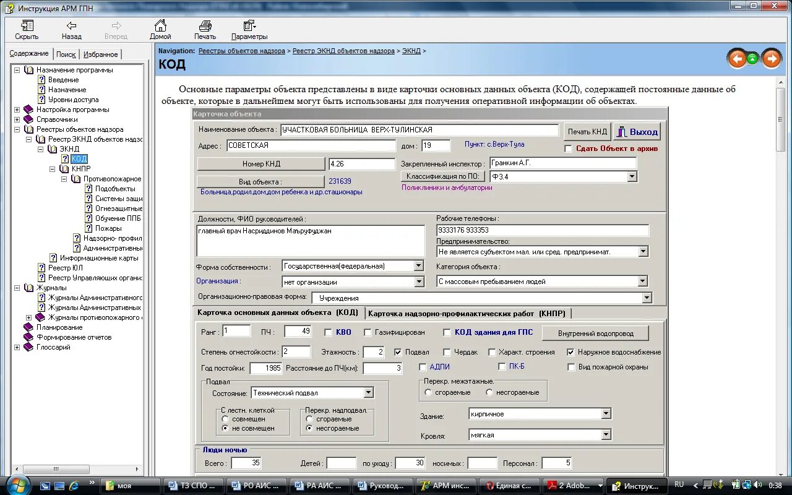The width and height of the screenshot is (792, 495).
Task: Click the Внутренний водопровод button
Action: tap(595, 334)
